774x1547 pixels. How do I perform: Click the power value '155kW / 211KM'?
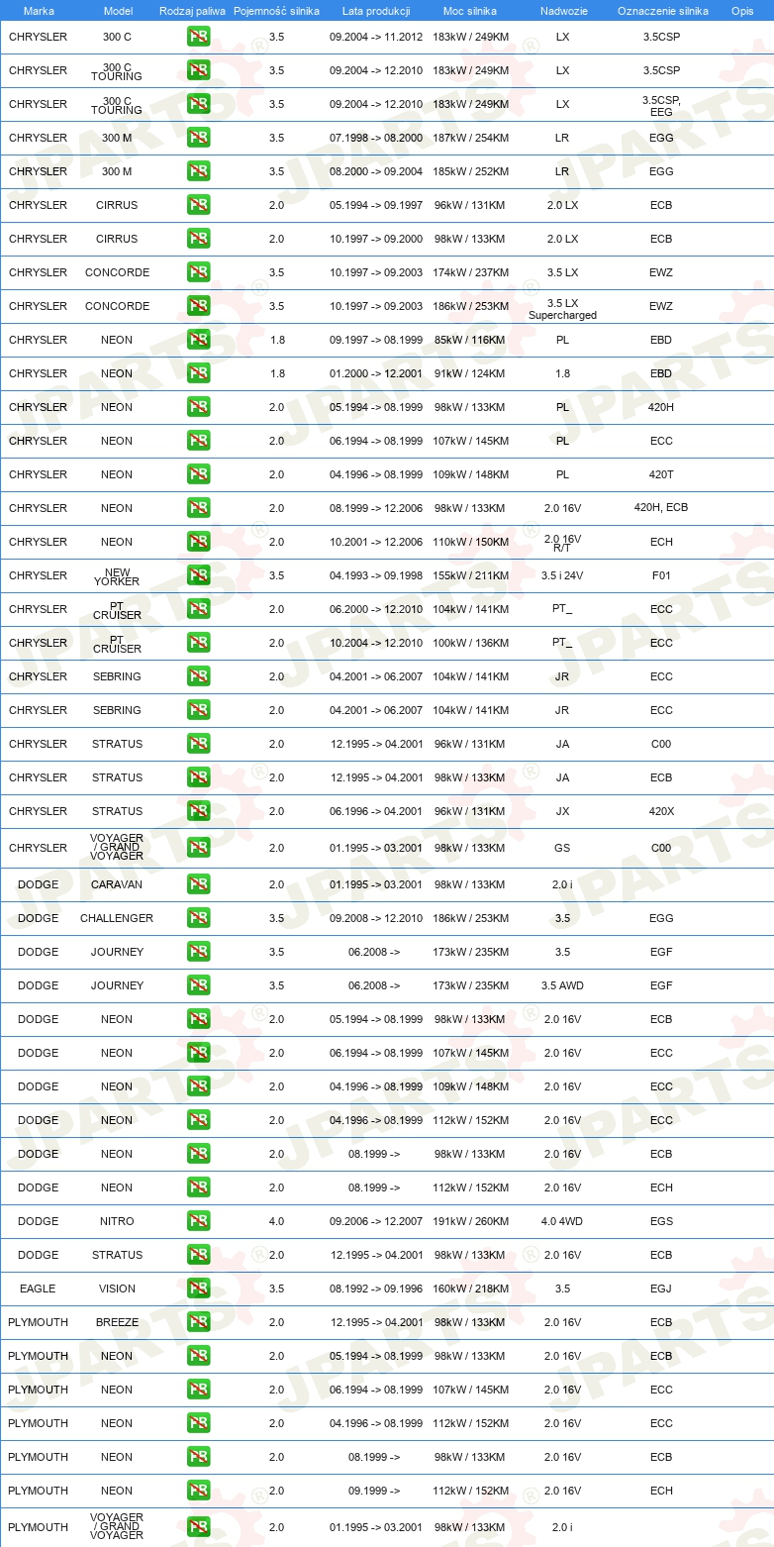pyautogui.click(x=471, y=575)
